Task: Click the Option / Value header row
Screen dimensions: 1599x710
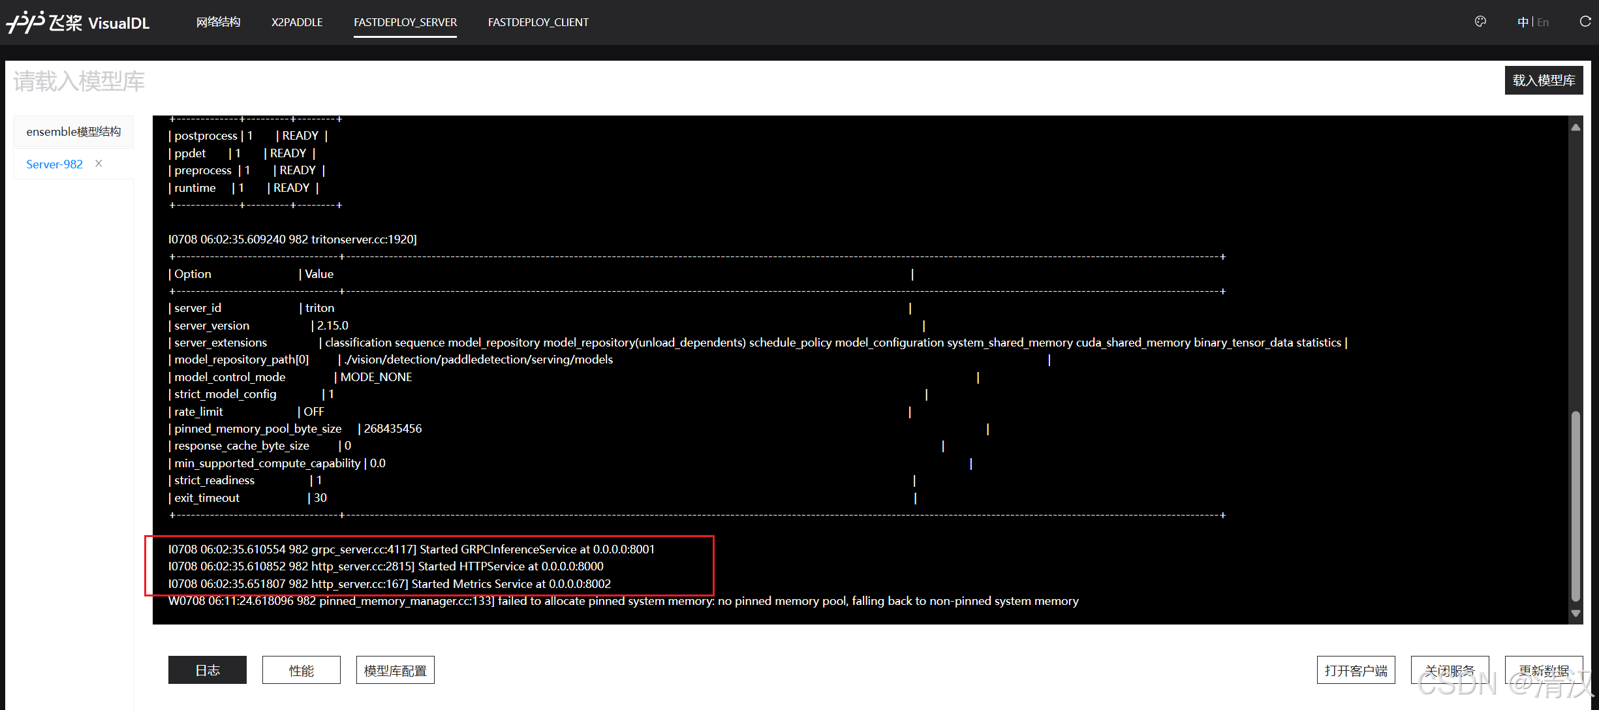Action: [541, 274]
